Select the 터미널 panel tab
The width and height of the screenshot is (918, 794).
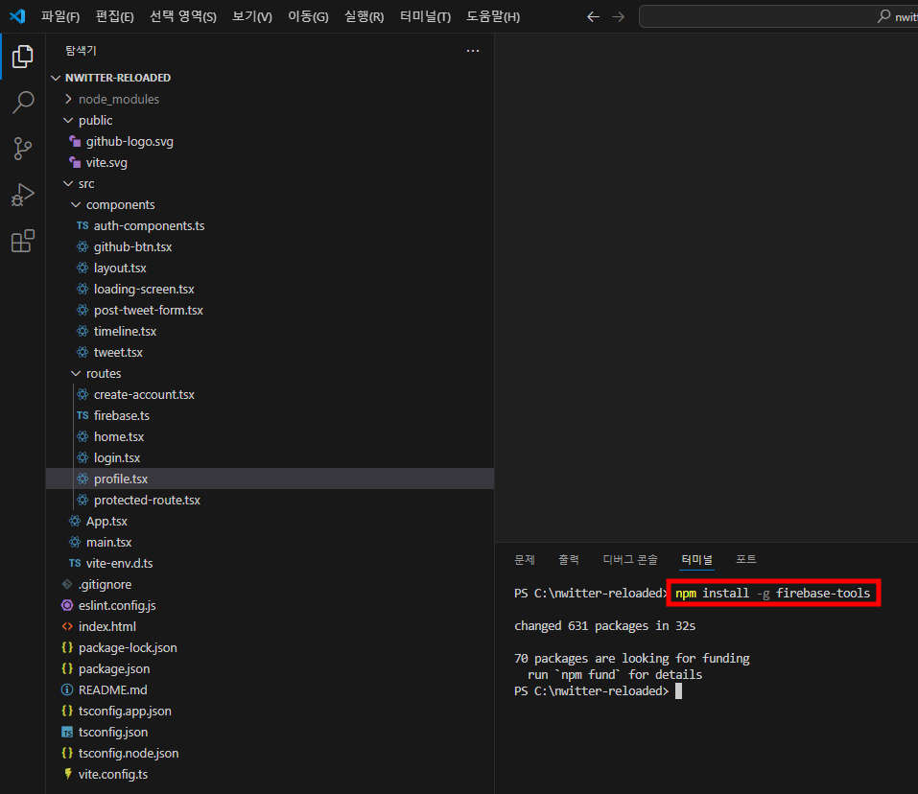pyautogui.click(x=696, y=560)
